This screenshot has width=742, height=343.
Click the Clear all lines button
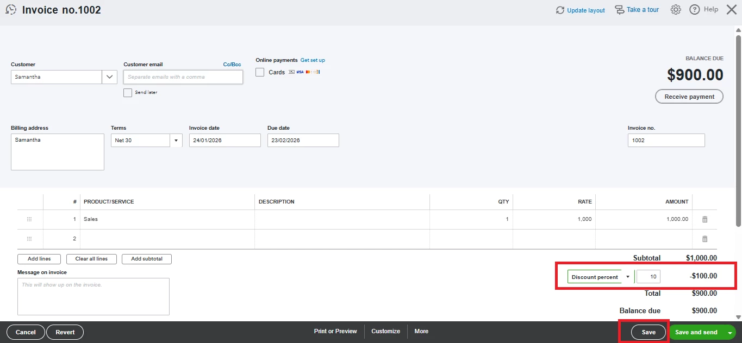click(x=91, y=259)
